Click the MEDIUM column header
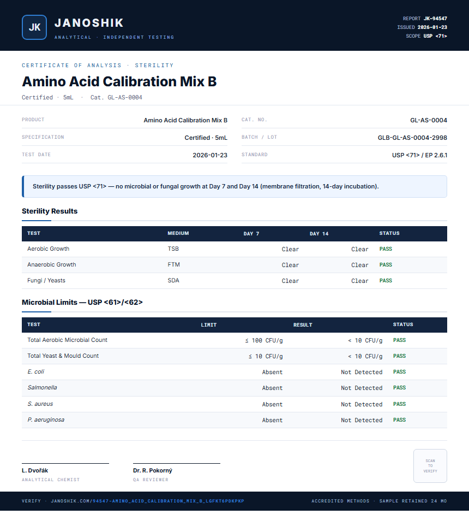The width and height of the screenshot is (469, 526). [178, 233]
